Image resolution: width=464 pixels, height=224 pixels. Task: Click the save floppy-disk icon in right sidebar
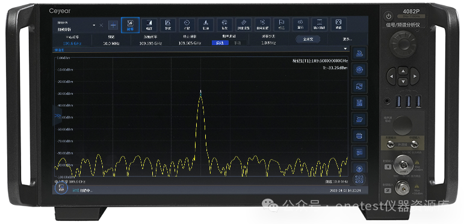tap(360, 103)
